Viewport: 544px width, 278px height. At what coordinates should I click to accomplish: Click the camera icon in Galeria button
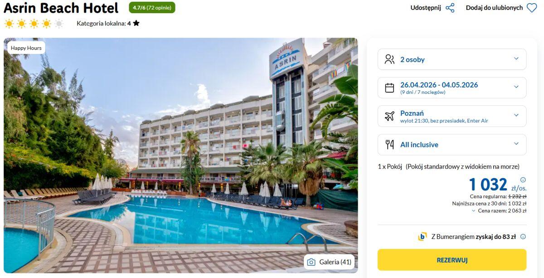point(311,262)
